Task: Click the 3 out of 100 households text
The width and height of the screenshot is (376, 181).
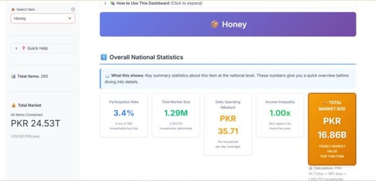Action: (x=124, y=126)
